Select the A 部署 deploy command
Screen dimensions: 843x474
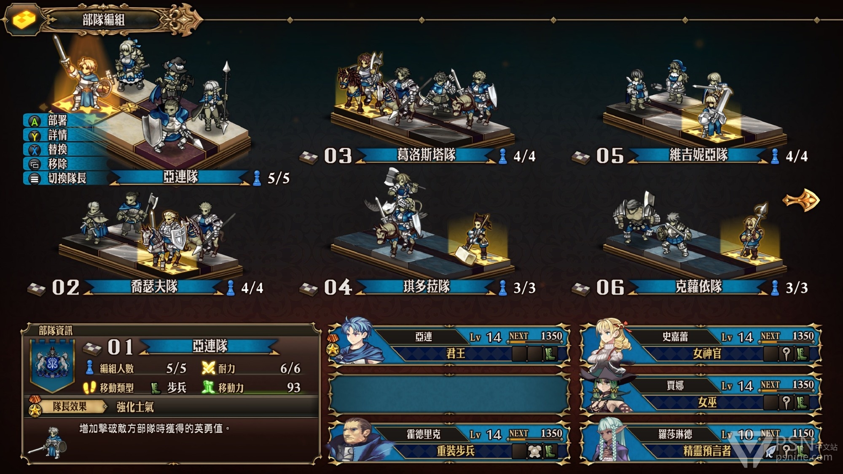coord(47,121)
